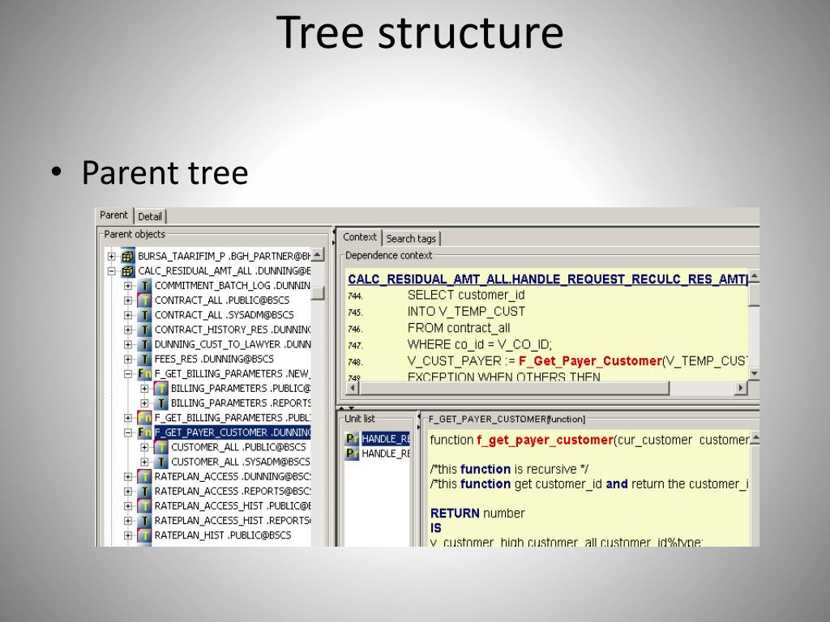
Task: Click the dependence context horizontal scrollbar right arrow
Action: pyautogui.click(x=741, y=388)
